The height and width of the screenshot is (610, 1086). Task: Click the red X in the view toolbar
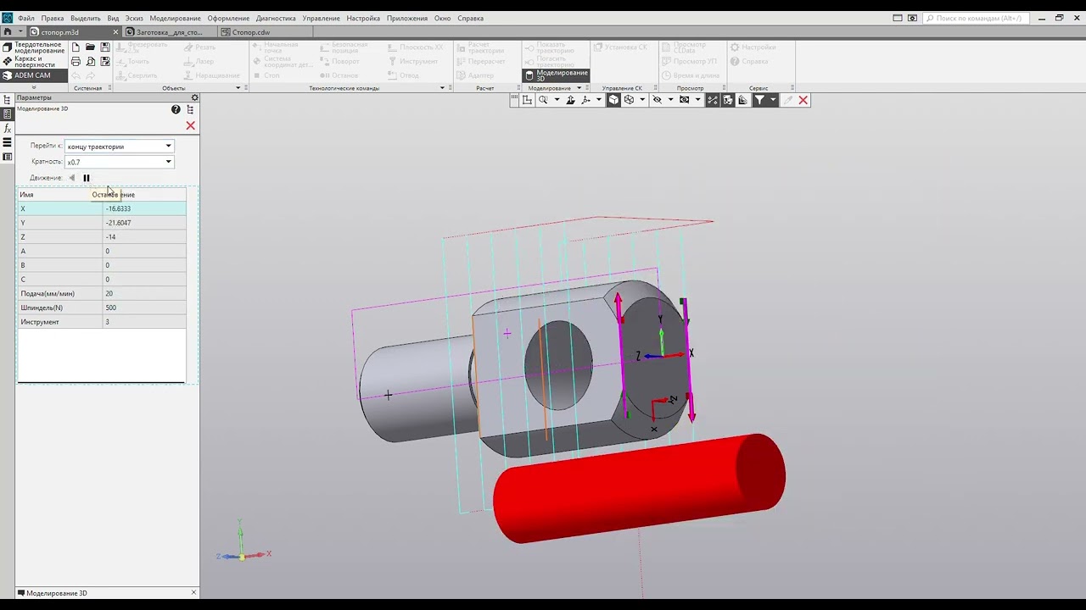pyautogui.click(x=803, y=100)
